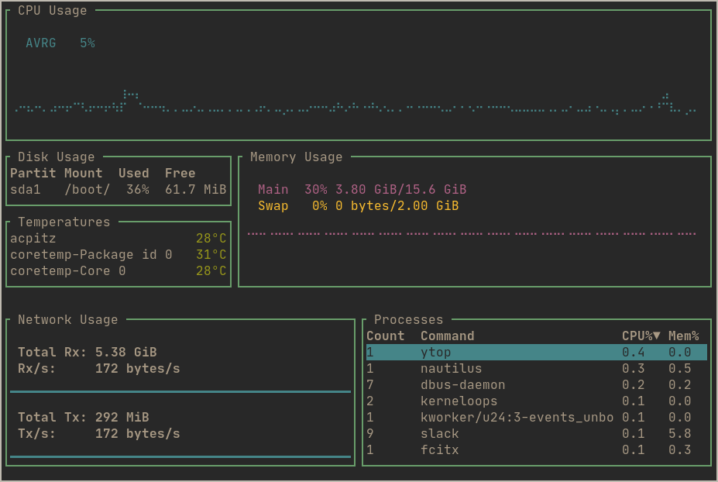Viewport: 718px width, 482px height.
Task: Click the sda1 /boot/ partition row
Action: tap(119, 190)
